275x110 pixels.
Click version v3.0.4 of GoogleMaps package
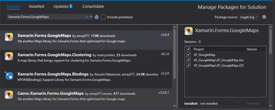point(165,35)
